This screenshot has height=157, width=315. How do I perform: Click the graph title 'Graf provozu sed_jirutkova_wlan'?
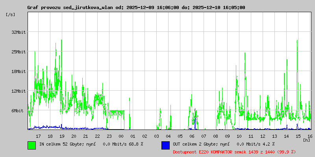pos(70,7)
